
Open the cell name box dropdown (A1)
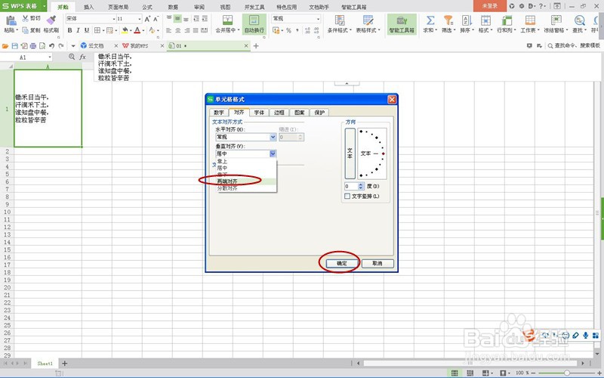pyautogui.click(x=50, y=57)
